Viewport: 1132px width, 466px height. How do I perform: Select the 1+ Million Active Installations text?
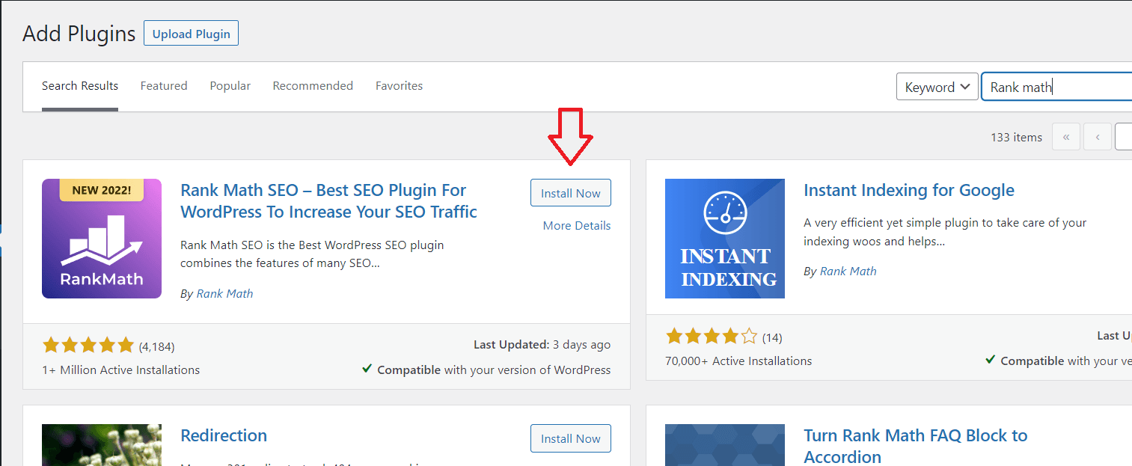(121, 370)
